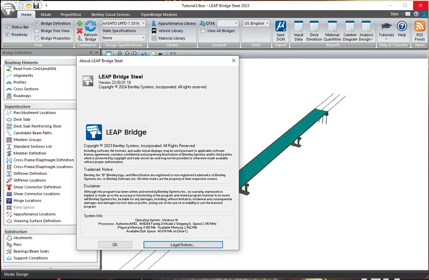
Task: Click the Legal Notices button
Action: click(183, 244)
